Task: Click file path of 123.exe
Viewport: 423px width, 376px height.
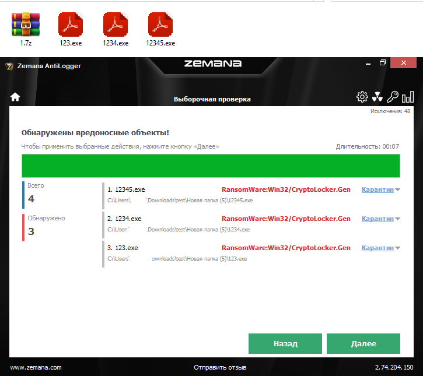Action: tap(177, 258)
